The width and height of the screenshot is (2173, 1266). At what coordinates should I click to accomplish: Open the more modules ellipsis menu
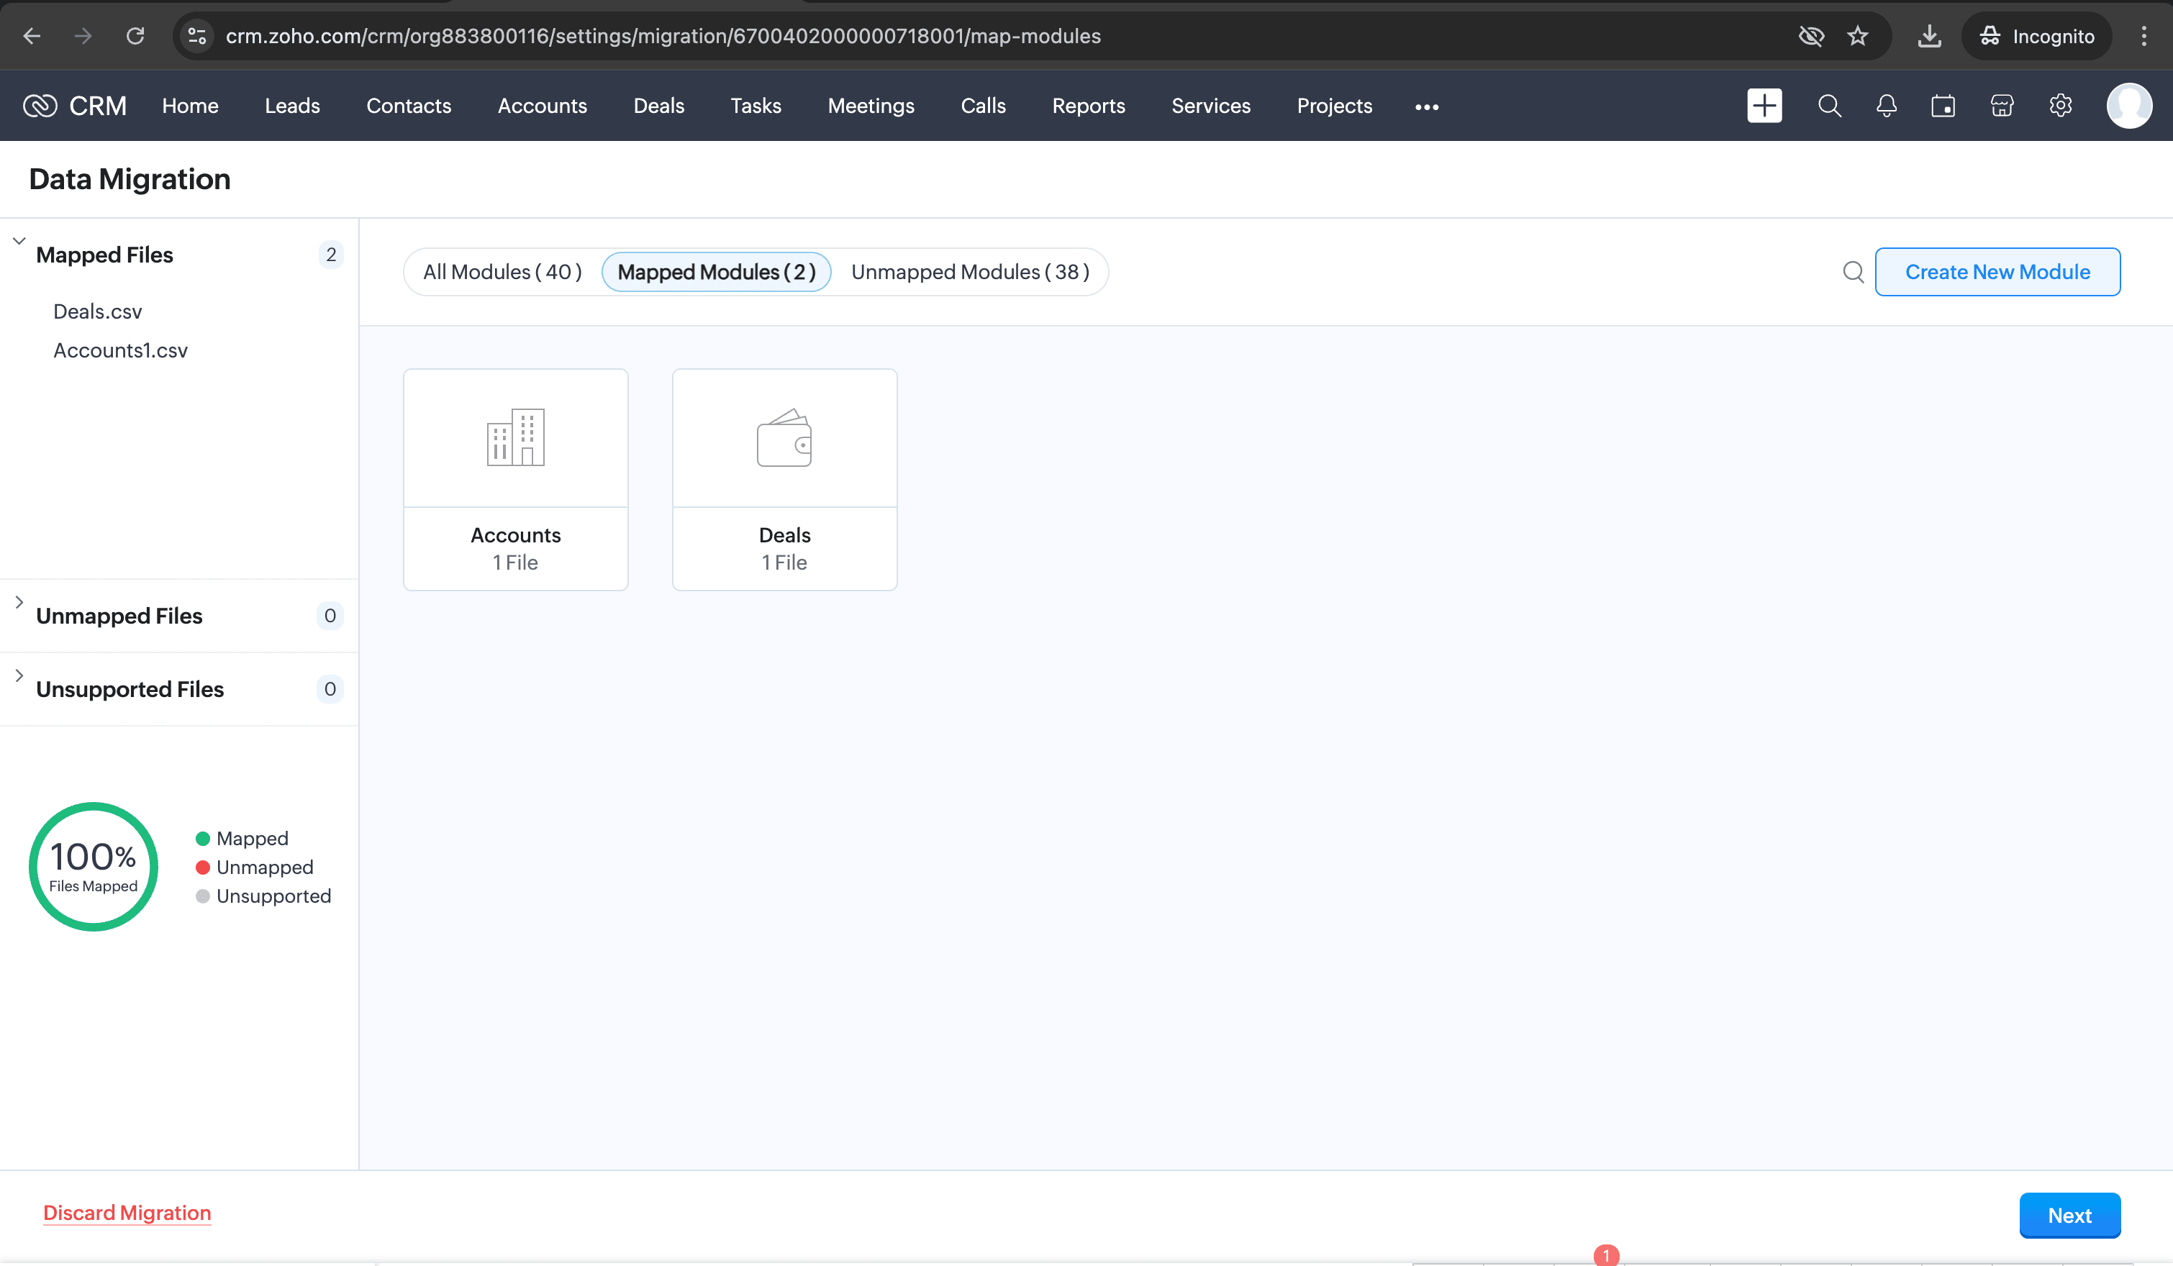point(1426,107)
